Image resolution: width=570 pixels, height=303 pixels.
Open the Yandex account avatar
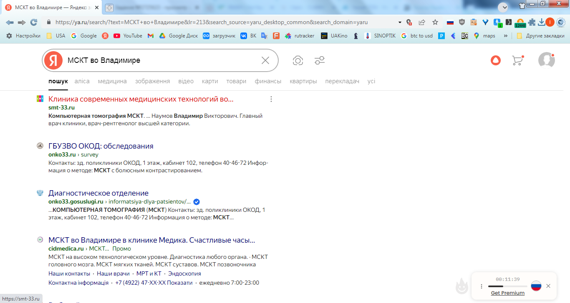tap(546, 60)
